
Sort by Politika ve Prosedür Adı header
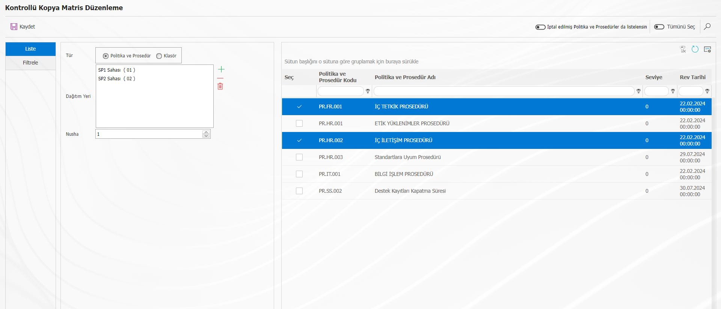click(405, 77)
